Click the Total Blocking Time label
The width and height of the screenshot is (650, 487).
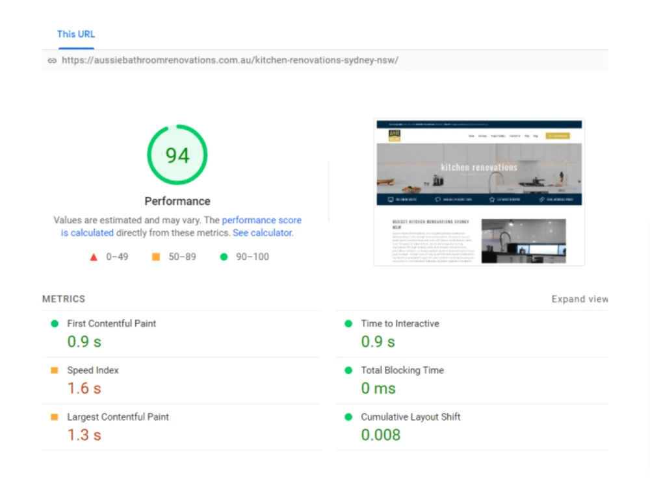tap(402, 370)
